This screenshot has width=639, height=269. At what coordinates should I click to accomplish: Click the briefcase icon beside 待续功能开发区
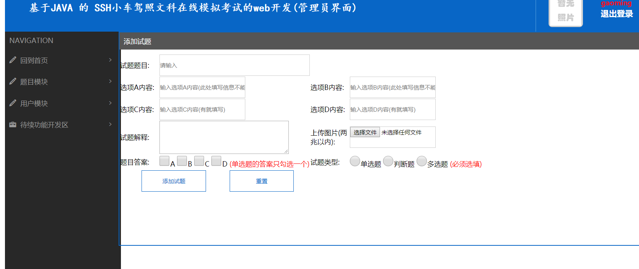pos(13,125)
